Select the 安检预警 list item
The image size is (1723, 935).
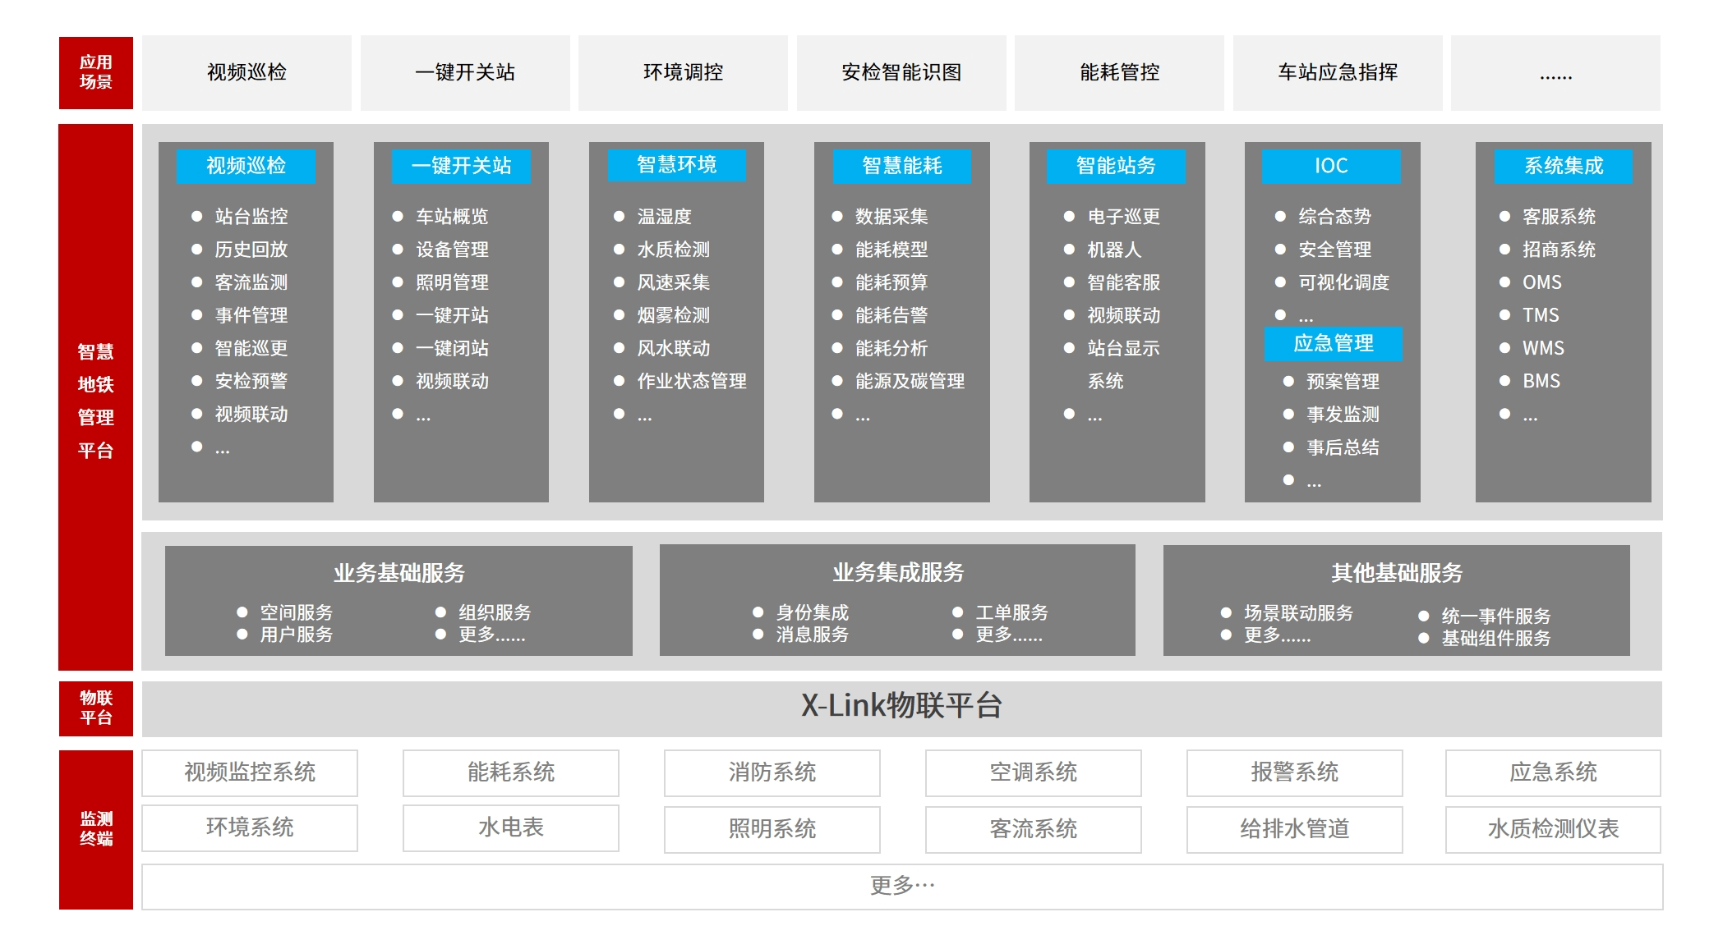(251, 381)
